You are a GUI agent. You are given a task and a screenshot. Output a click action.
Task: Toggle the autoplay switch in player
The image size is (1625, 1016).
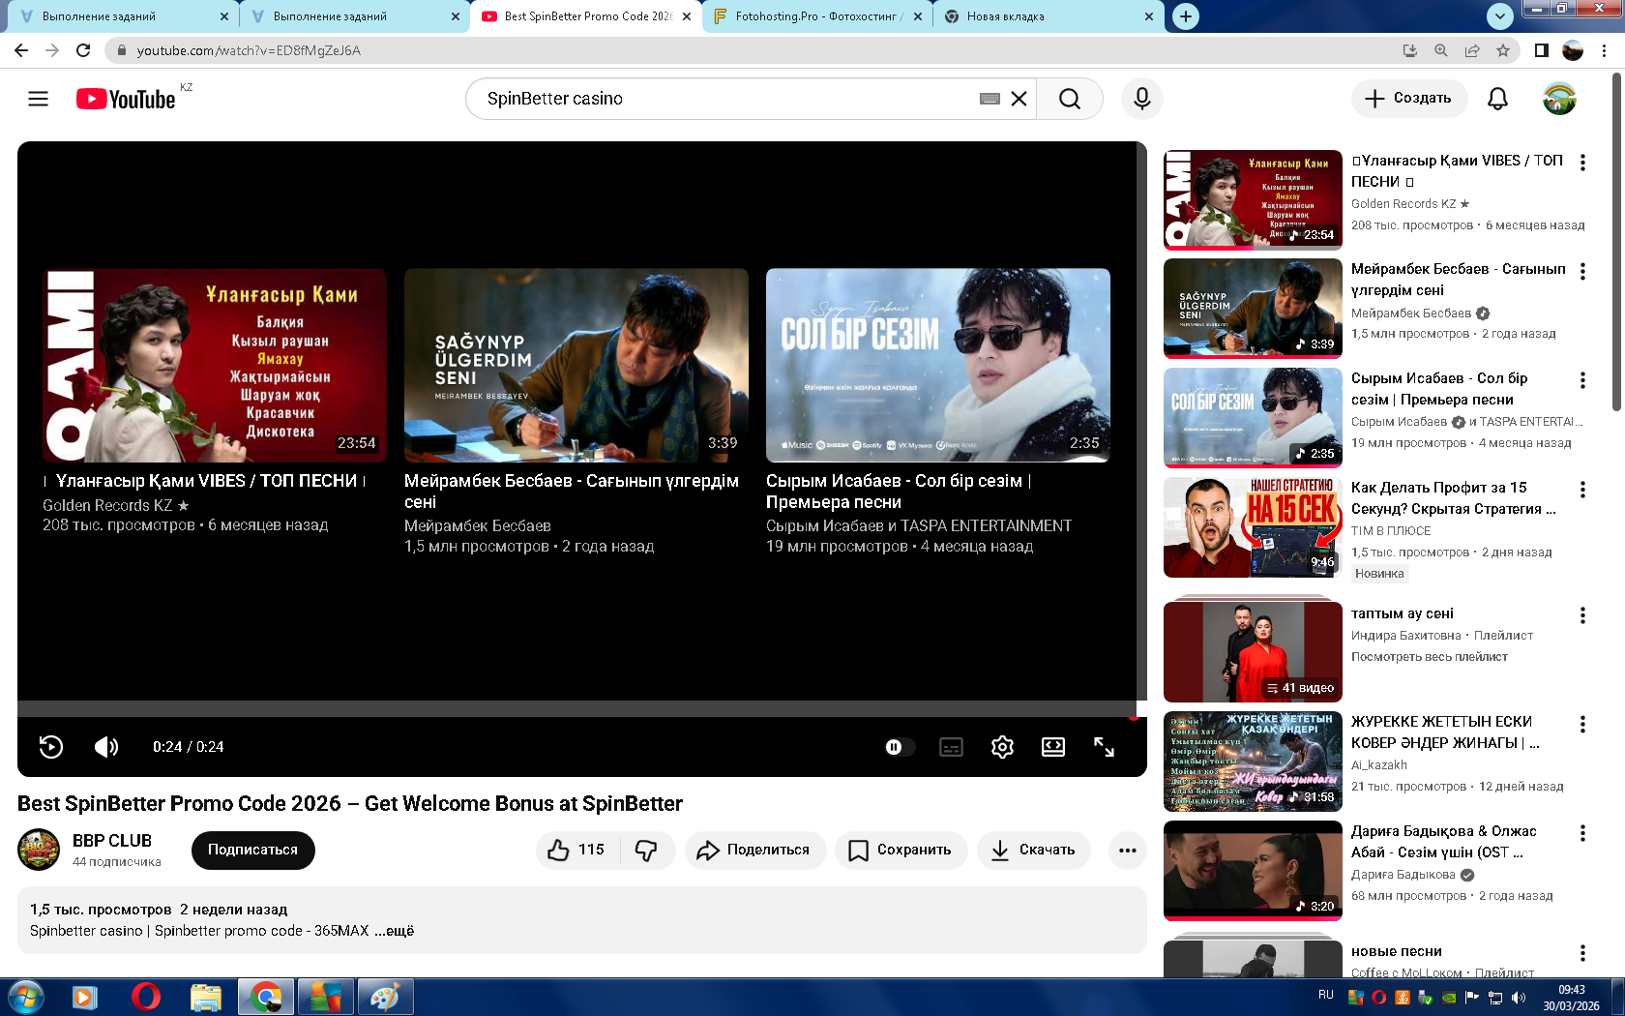pyautogui.click(x=897, y=747)
